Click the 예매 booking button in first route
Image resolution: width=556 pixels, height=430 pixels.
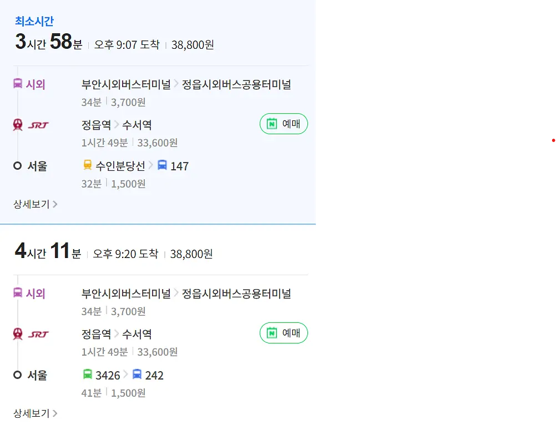[x=284, y=124]
